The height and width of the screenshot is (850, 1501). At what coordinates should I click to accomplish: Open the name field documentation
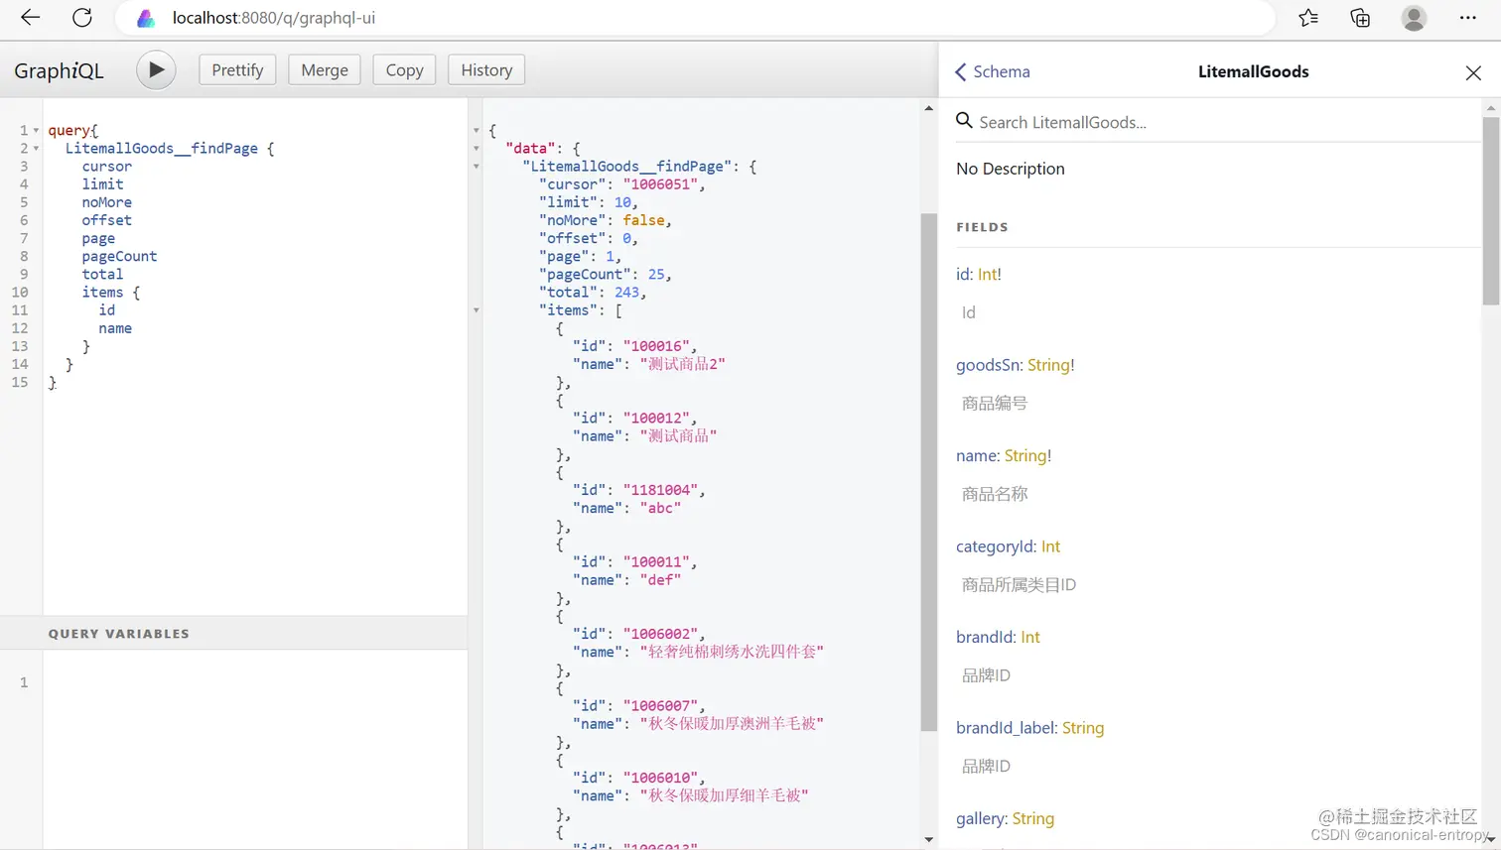(977, 455)
